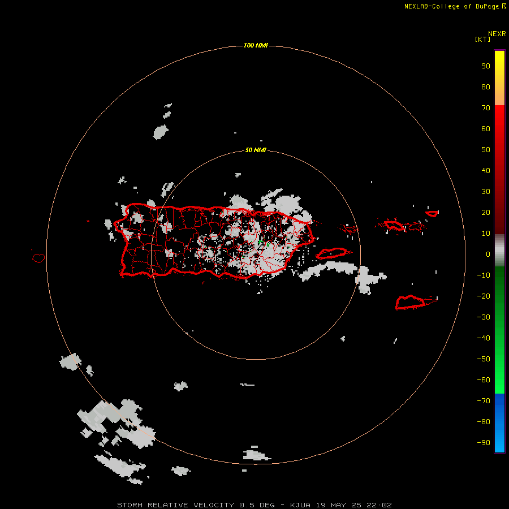Click the 60 value on velocity scale
Viewport: 509px width, 509px height.
[486, 129]
